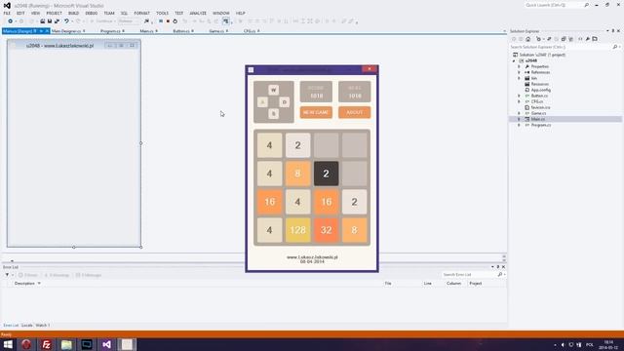Click the Visual Studio taskbar icon
This screenshot has width=624, height=351.
coord(106,344)
